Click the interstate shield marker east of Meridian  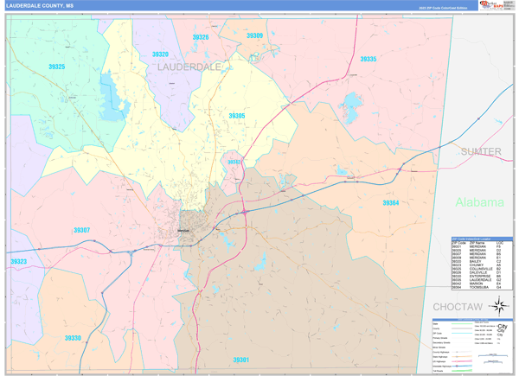tap(244, 210)
